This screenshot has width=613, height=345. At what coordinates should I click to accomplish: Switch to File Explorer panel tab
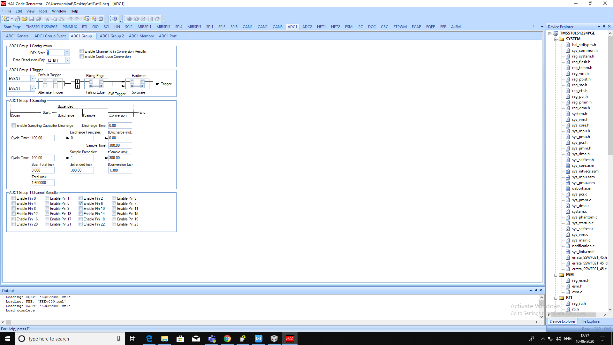click(590, 321)
